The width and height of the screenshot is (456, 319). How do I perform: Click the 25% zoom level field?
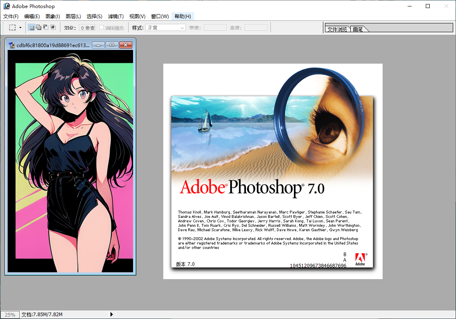pyautogui.click(x=10, y=315)
